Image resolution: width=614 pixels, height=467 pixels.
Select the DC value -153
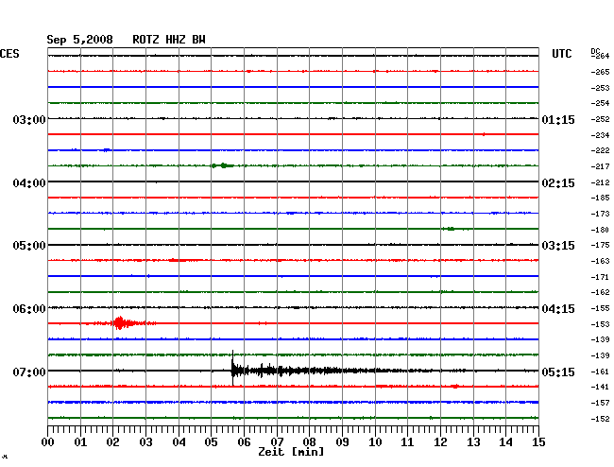pyautogui.click(x=600, y=325)
